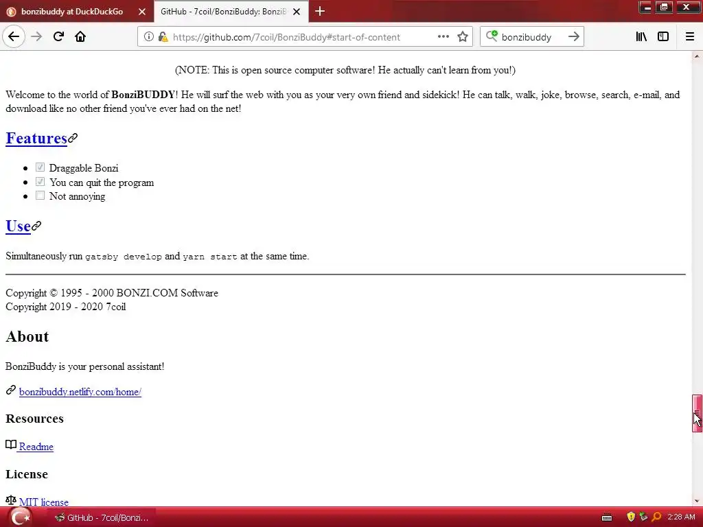Toggle You can quit the program checkbox
Screen dimensions: 703x527
[40, 181]
